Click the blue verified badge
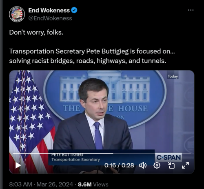204x189 pixels. pyautogui.click(x=74, y=10)
